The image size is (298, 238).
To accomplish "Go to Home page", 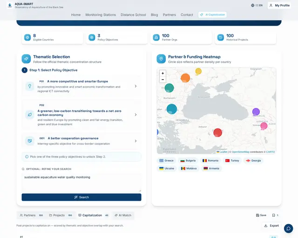I will point(76,14).
